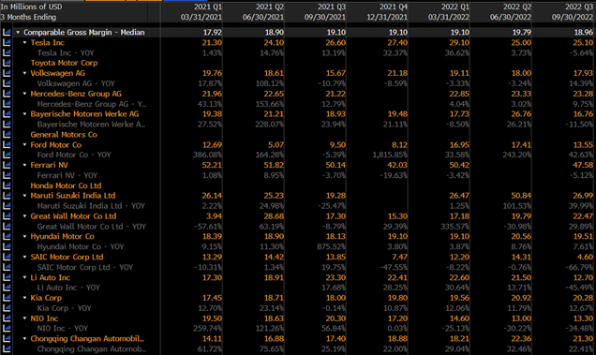
Task: Click chart icon beside General Motors Co
Action: pyautogui.click(x=7, y=135)
